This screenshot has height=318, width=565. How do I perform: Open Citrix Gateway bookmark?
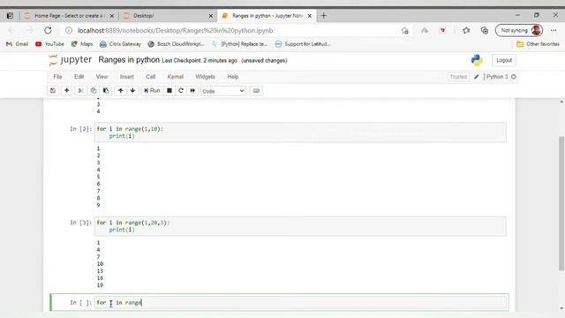(x=120, y=44)
